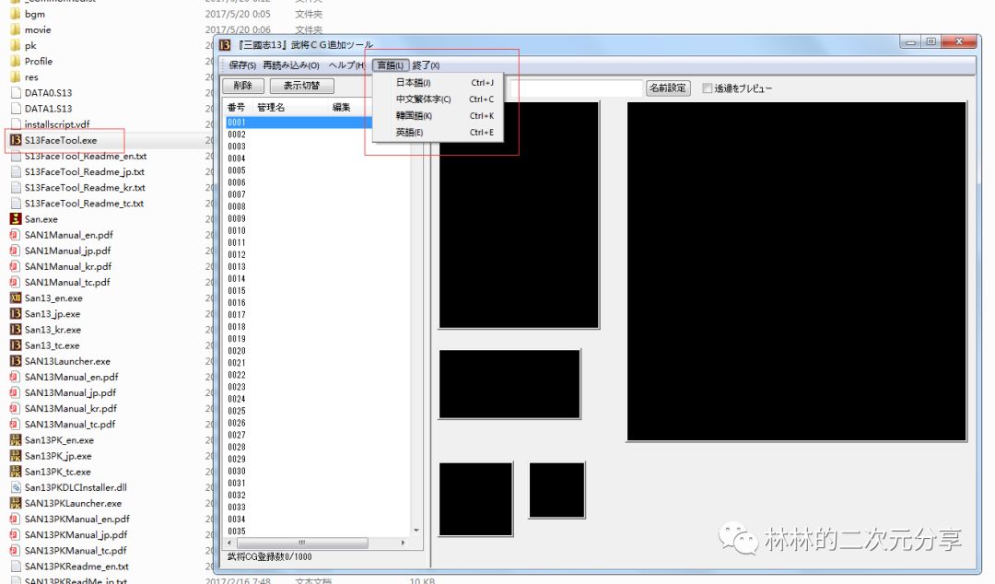Viewport: 995px width, 584px height.
Task: Click the name input field
Action: tap(576, 88)
